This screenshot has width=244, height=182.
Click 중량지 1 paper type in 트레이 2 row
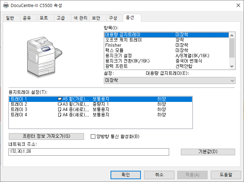(101, 104)
